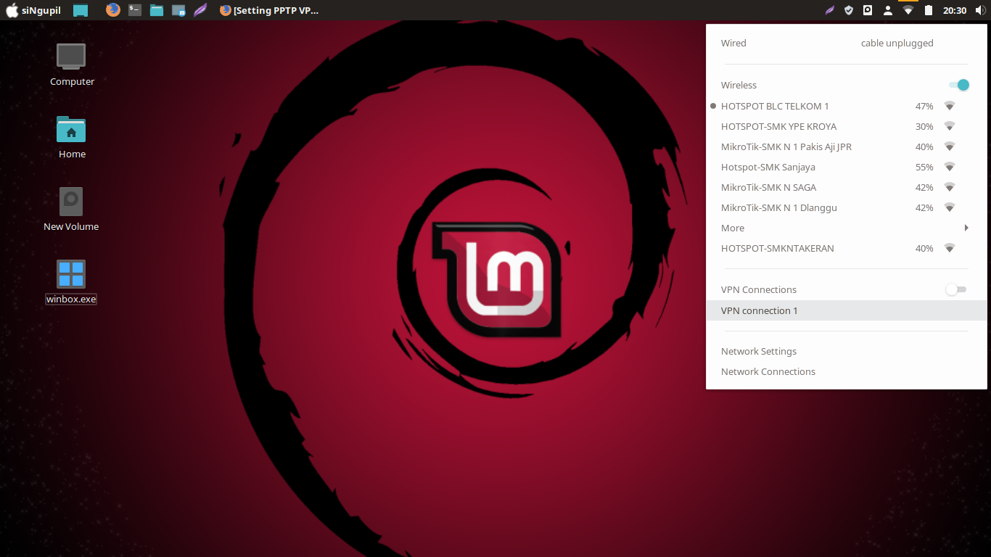Select the HOTSPOT BLC TELKOM 1 network
The image size is (991, 557).
tap(847, 106)
